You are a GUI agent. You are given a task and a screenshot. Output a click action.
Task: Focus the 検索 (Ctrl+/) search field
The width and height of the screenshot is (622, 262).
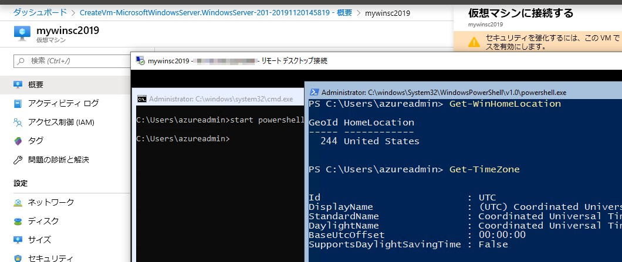(x=72, y=61)
